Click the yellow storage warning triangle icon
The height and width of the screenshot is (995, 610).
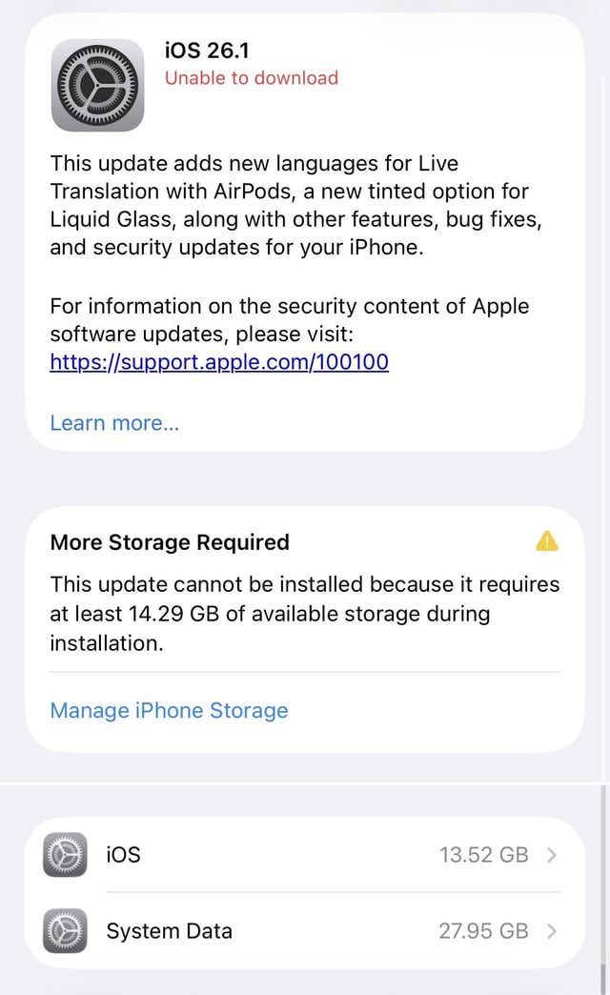[x=547, y=542]
